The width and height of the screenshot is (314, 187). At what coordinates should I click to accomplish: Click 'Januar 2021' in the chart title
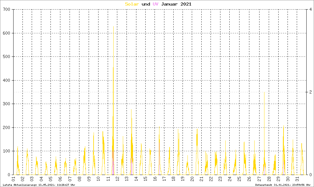coord(176,4)
